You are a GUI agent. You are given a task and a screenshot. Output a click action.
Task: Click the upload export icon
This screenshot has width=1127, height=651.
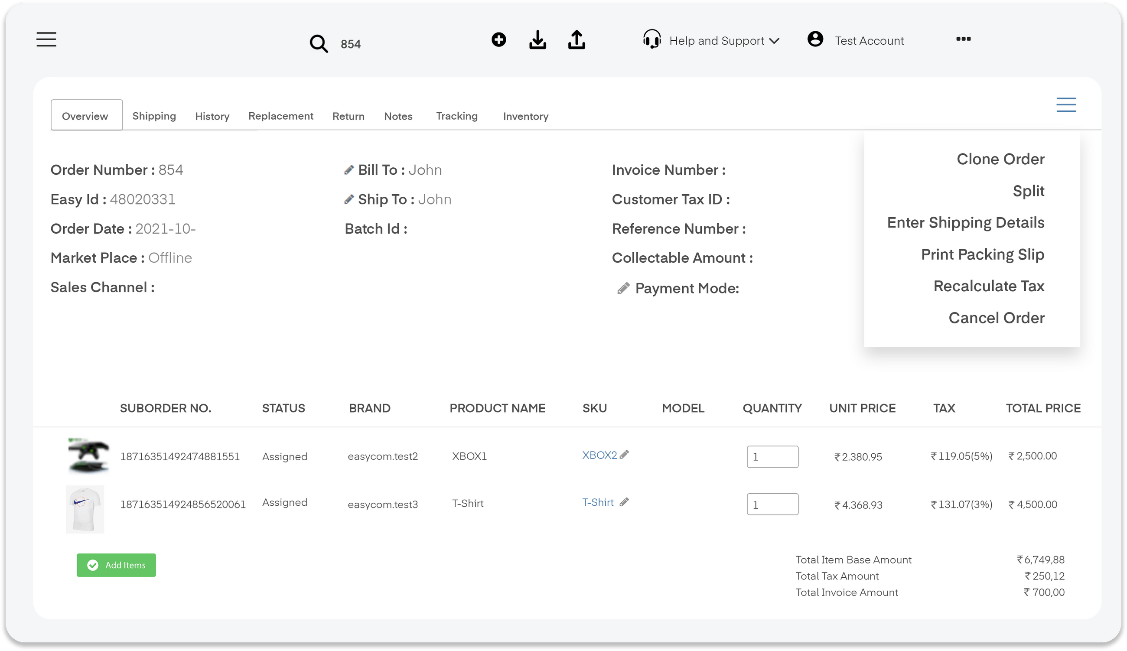tap(576, 39)
